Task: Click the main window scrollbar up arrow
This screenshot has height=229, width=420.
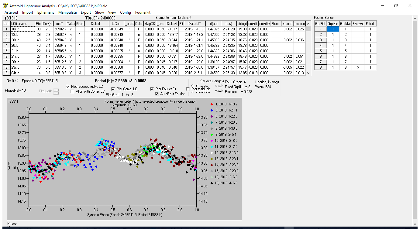Action: [415, 18]
